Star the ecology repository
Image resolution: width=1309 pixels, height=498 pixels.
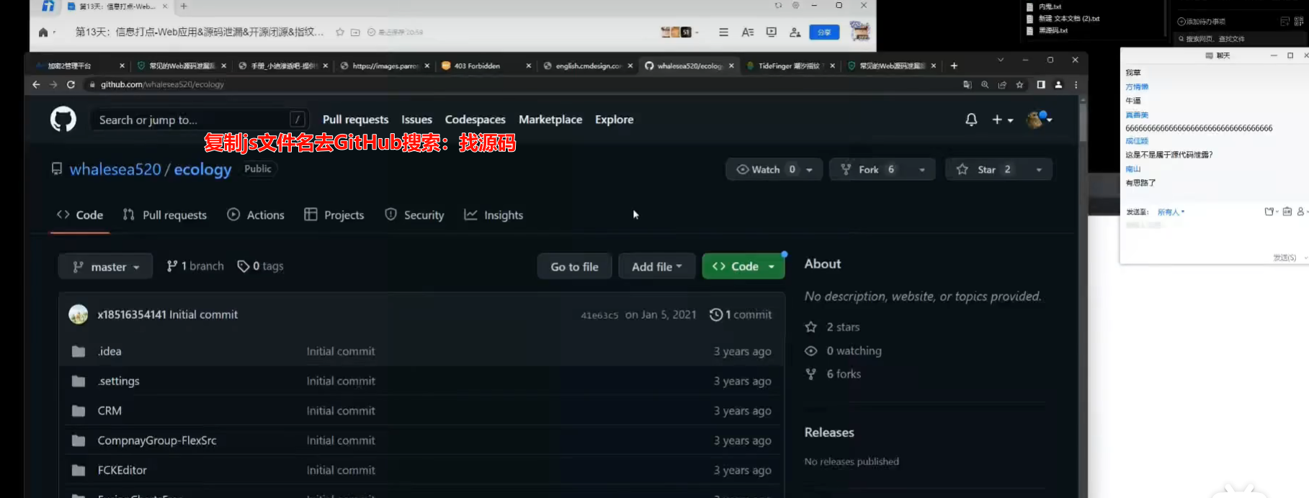(986, 169)
